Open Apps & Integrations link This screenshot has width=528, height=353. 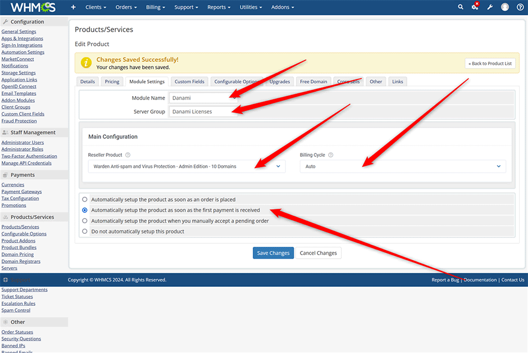point(22,38)
